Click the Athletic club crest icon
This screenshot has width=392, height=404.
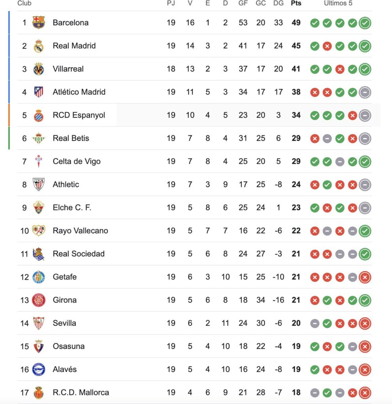tap(39, 184)
